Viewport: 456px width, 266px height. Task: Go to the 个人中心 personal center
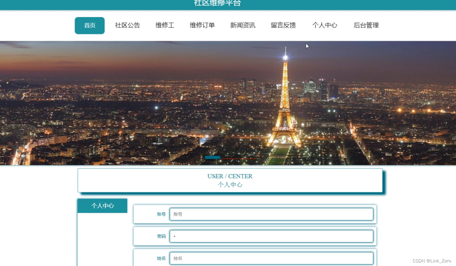pos(325,25)
